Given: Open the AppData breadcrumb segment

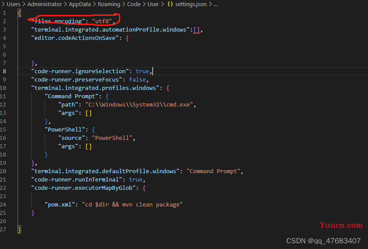Looking at the screenshot, I should point(80,4).
